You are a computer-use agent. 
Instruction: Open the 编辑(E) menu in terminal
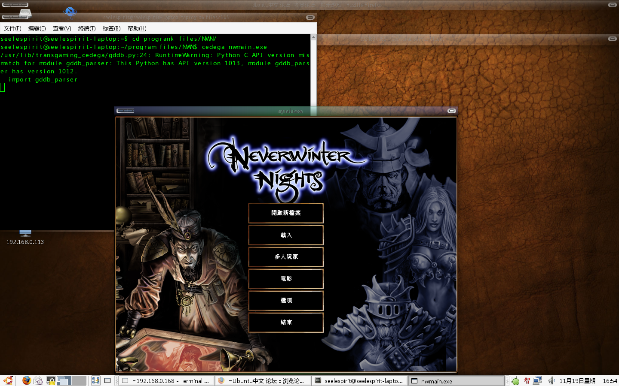pyautogui.click(x=37, y=28)
